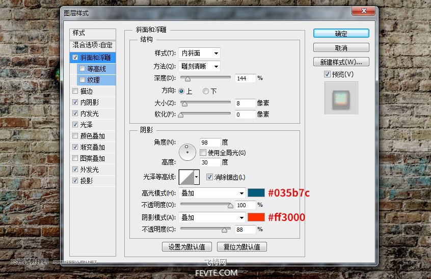The image size is (431, 279).
Task: Open 新建样式(W)... dialog
Action: [x=341, y=62]
